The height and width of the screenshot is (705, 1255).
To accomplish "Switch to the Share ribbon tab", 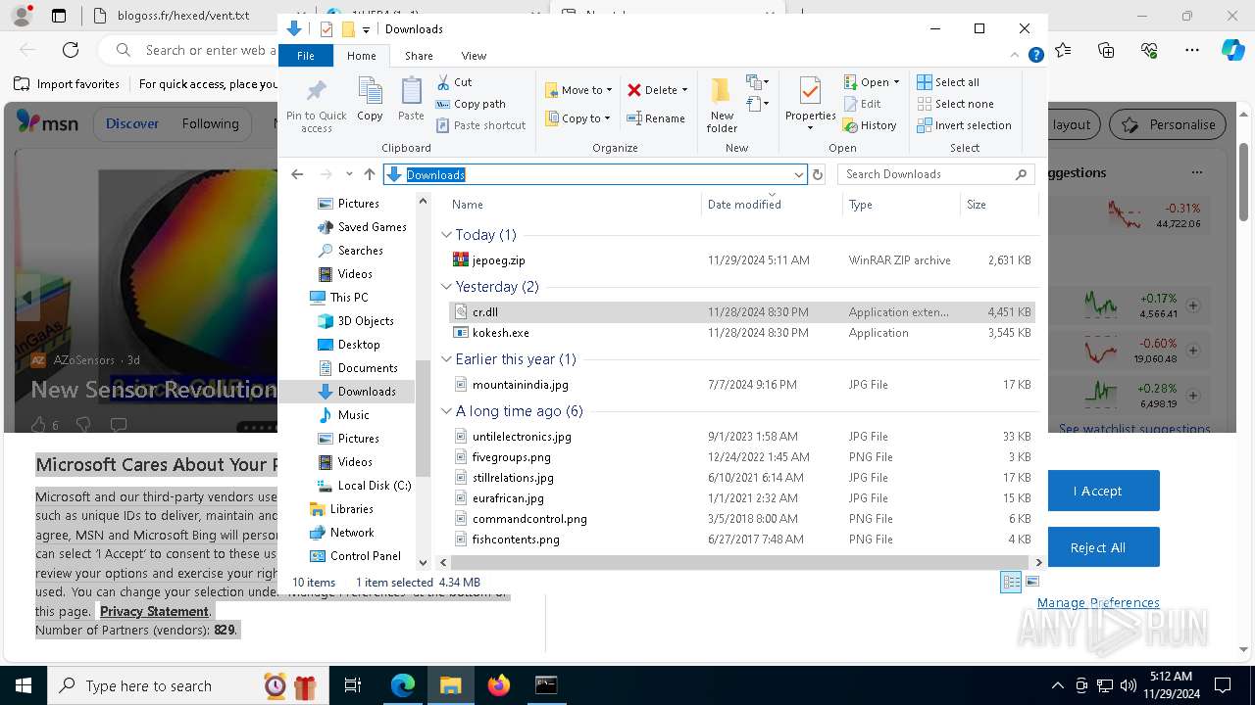I will pyautogui.click(x=419, y=56).
